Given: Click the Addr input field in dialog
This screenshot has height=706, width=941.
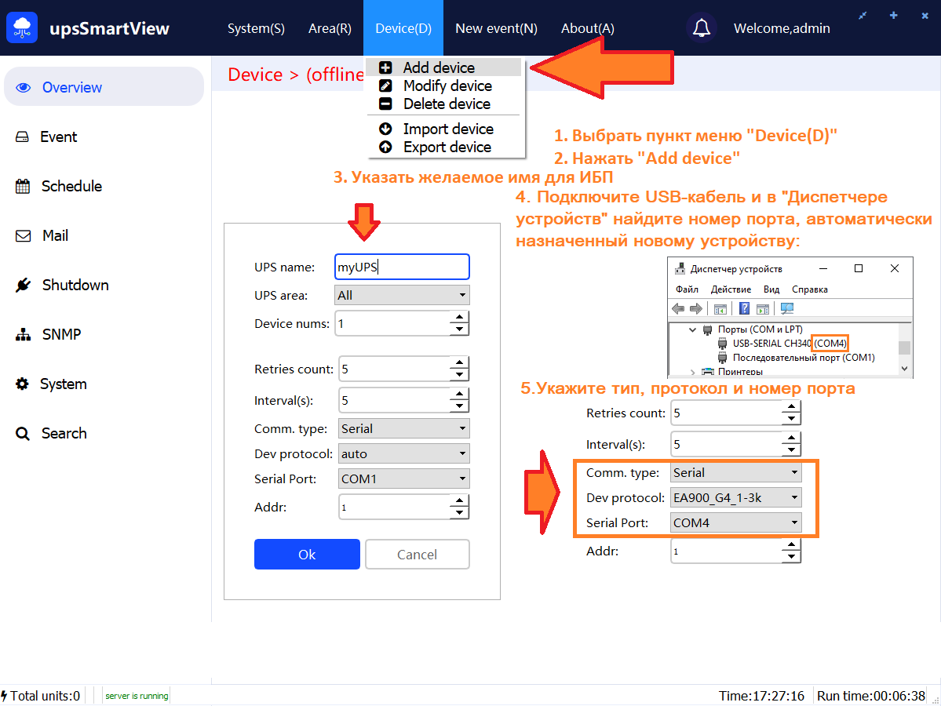Looking at the screenshot, I should 394,508.
